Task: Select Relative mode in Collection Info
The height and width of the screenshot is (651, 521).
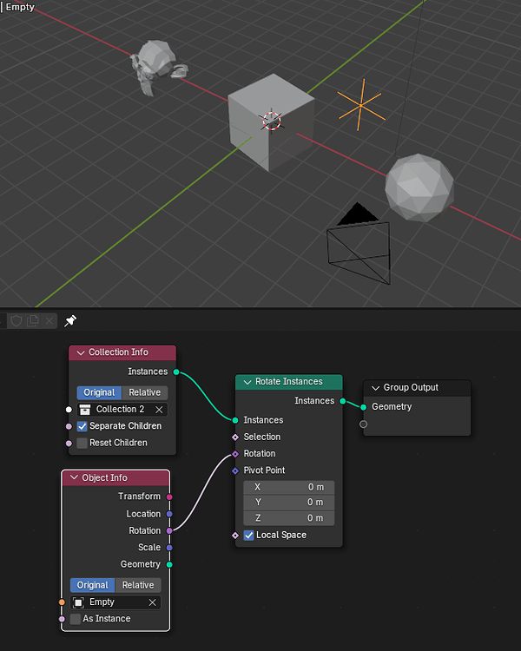Action: [145, 392]
